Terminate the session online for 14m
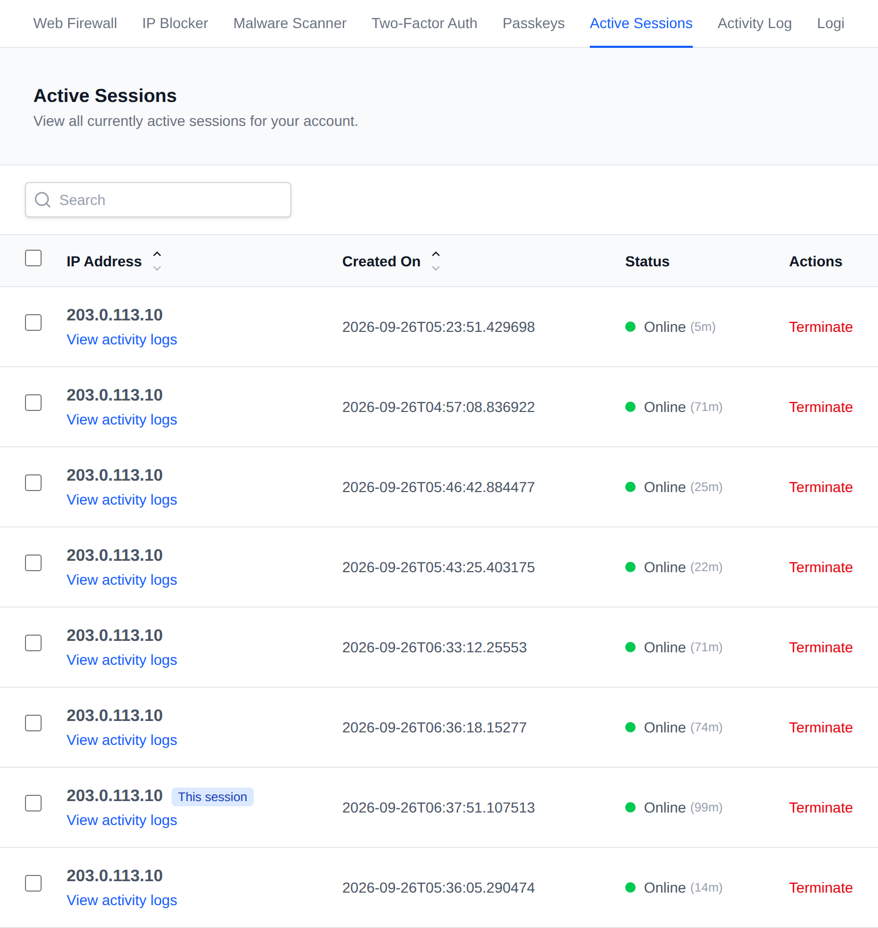This screenshot has width=878, height=928. (x=821, y=888)
